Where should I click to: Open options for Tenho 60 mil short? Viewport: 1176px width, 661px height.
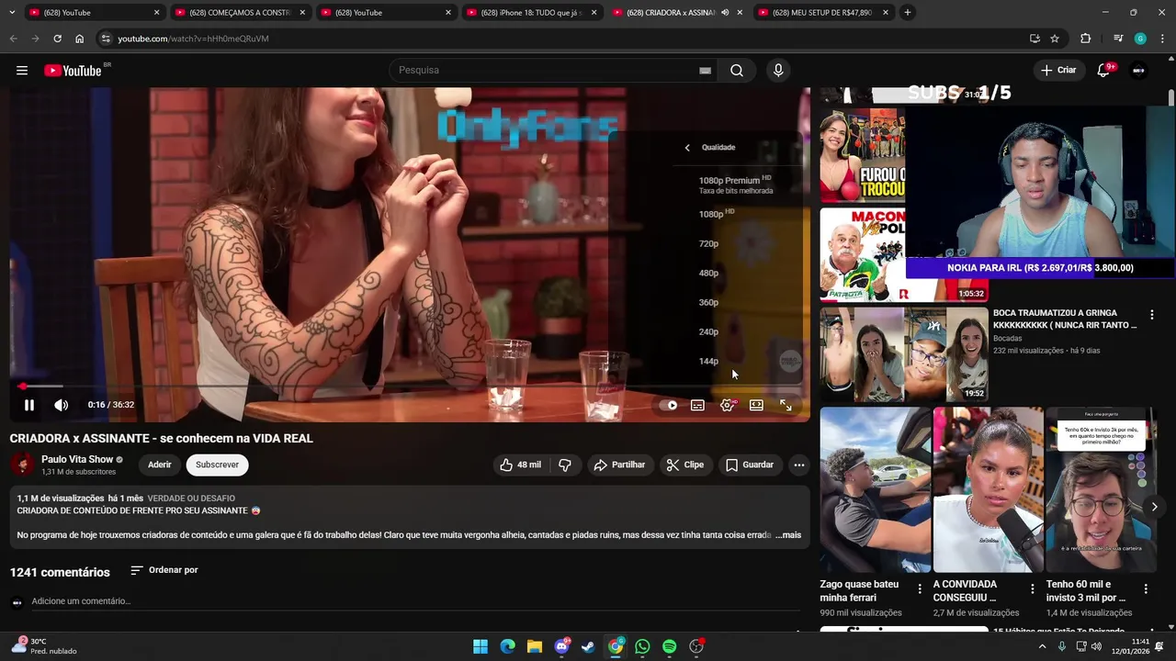(1146, 588)
